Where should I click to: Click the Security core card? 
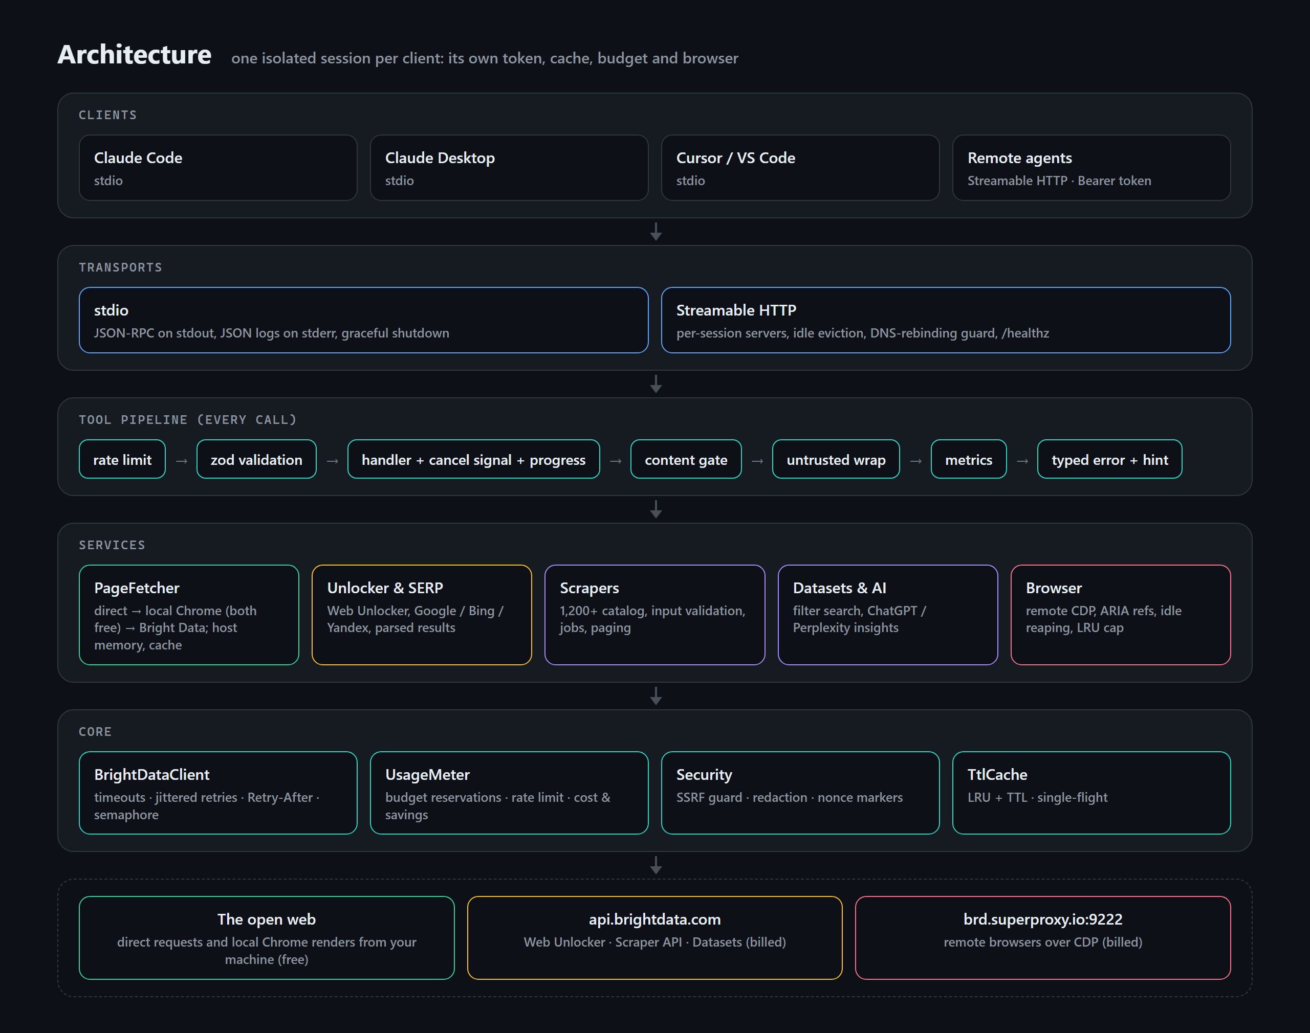[x=800, y=793]
